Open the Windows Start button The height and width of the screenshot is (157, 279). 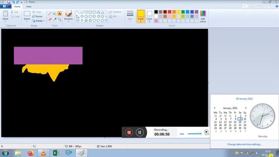point(5,153)
